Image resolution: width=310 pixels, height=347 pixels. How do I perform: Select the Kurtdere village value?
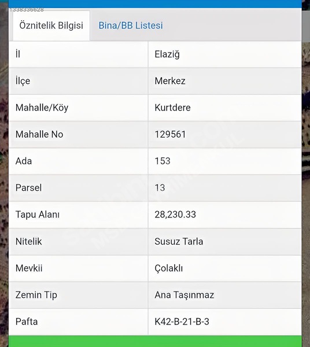(x=172, y=108)
